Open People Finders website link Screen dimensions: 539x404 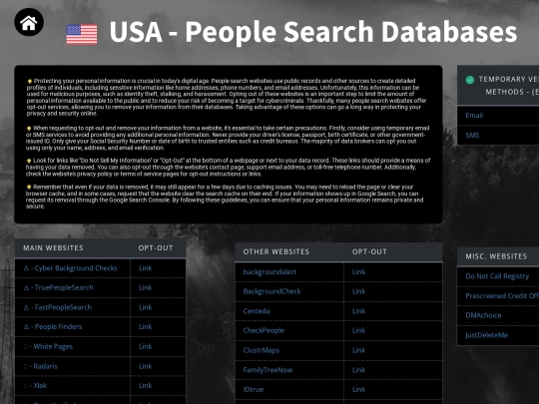[x=58, y=327]
